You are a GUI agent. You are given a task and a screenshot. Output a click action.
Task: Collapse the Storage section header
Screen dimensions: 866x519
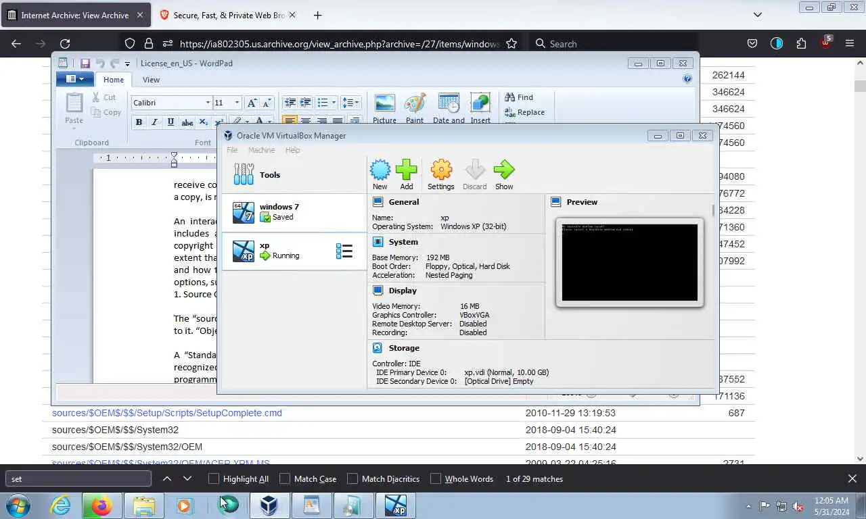(x=404, y=348)
